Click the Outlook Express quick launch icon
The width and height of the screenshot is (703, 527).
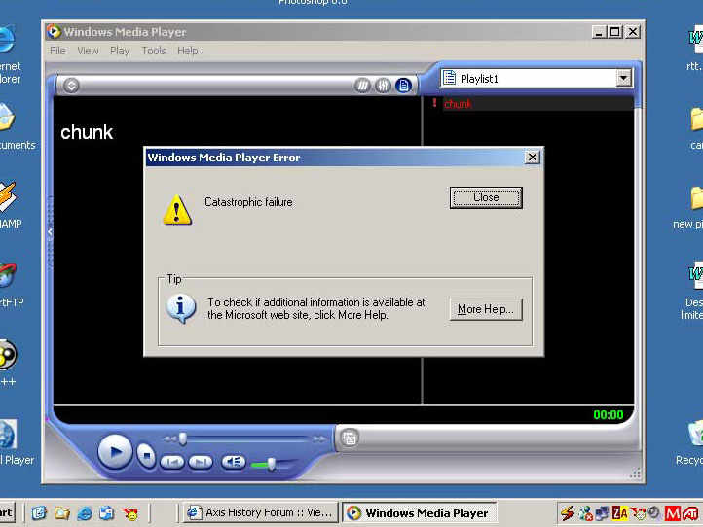[107, 513]
